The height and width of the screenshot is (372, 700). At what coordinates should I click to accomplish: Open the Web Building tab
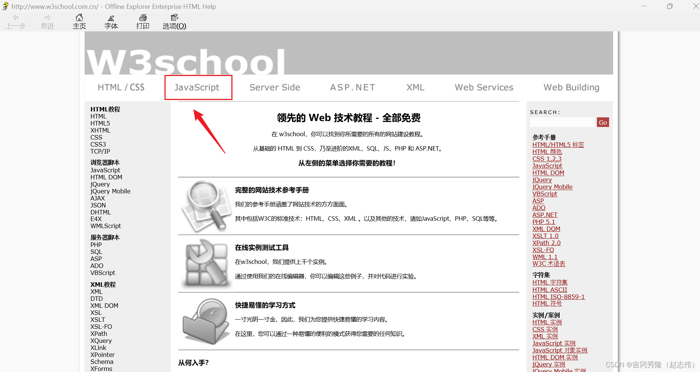(x=571, y=87)
